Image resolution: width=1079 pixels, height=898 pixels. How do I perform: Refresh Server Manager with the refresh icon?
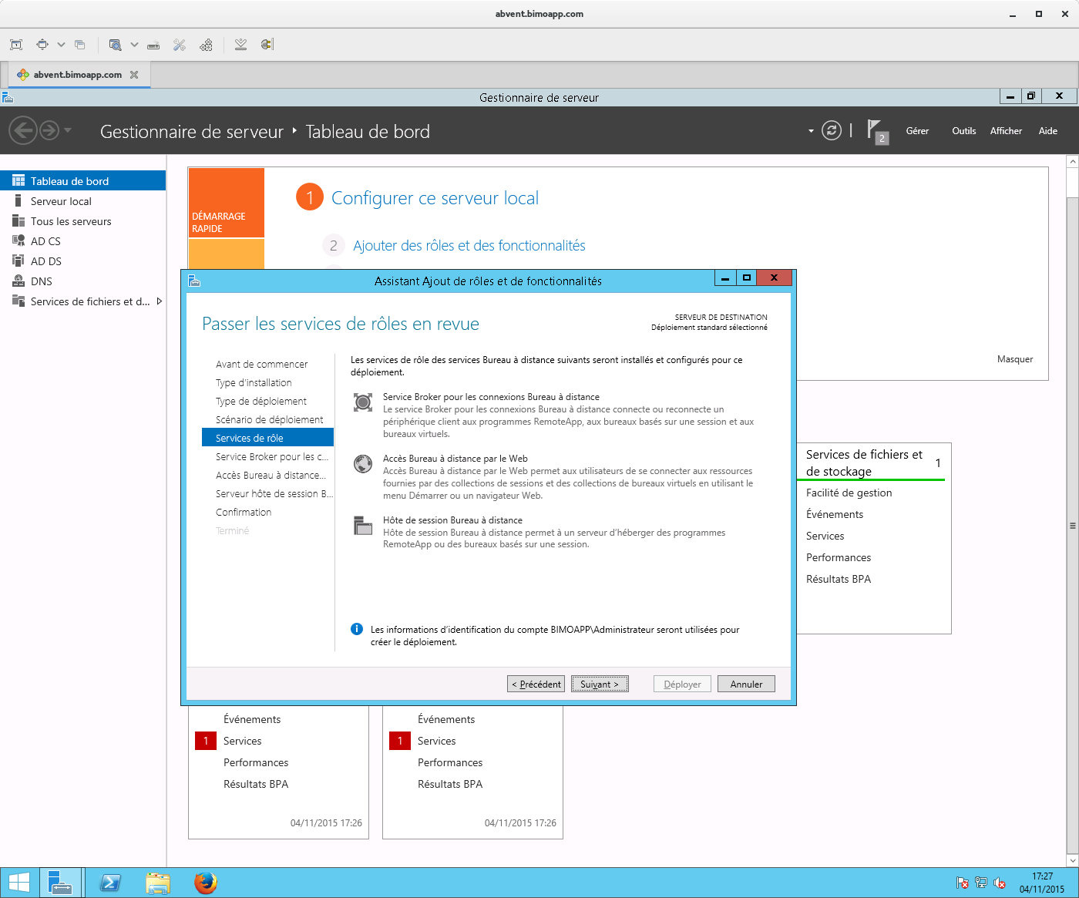[831, 130]
